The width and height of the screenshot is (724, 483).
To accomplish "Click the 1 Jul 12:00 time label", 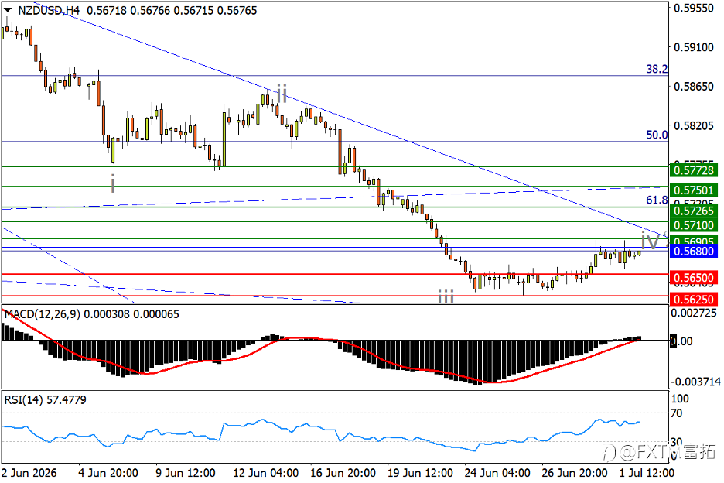I will click(x=647, y=473).
